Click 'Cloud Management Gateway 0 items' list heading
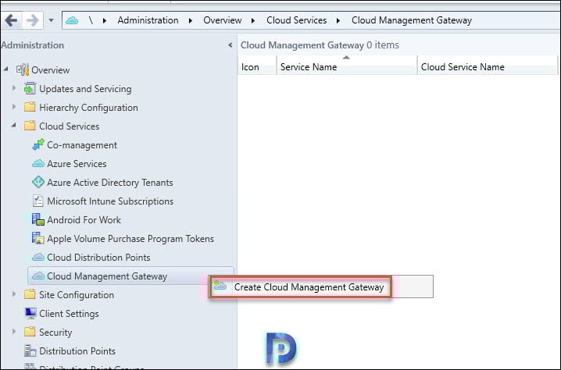This screenshot has height=370, width=561. click(x=320, y=45)
